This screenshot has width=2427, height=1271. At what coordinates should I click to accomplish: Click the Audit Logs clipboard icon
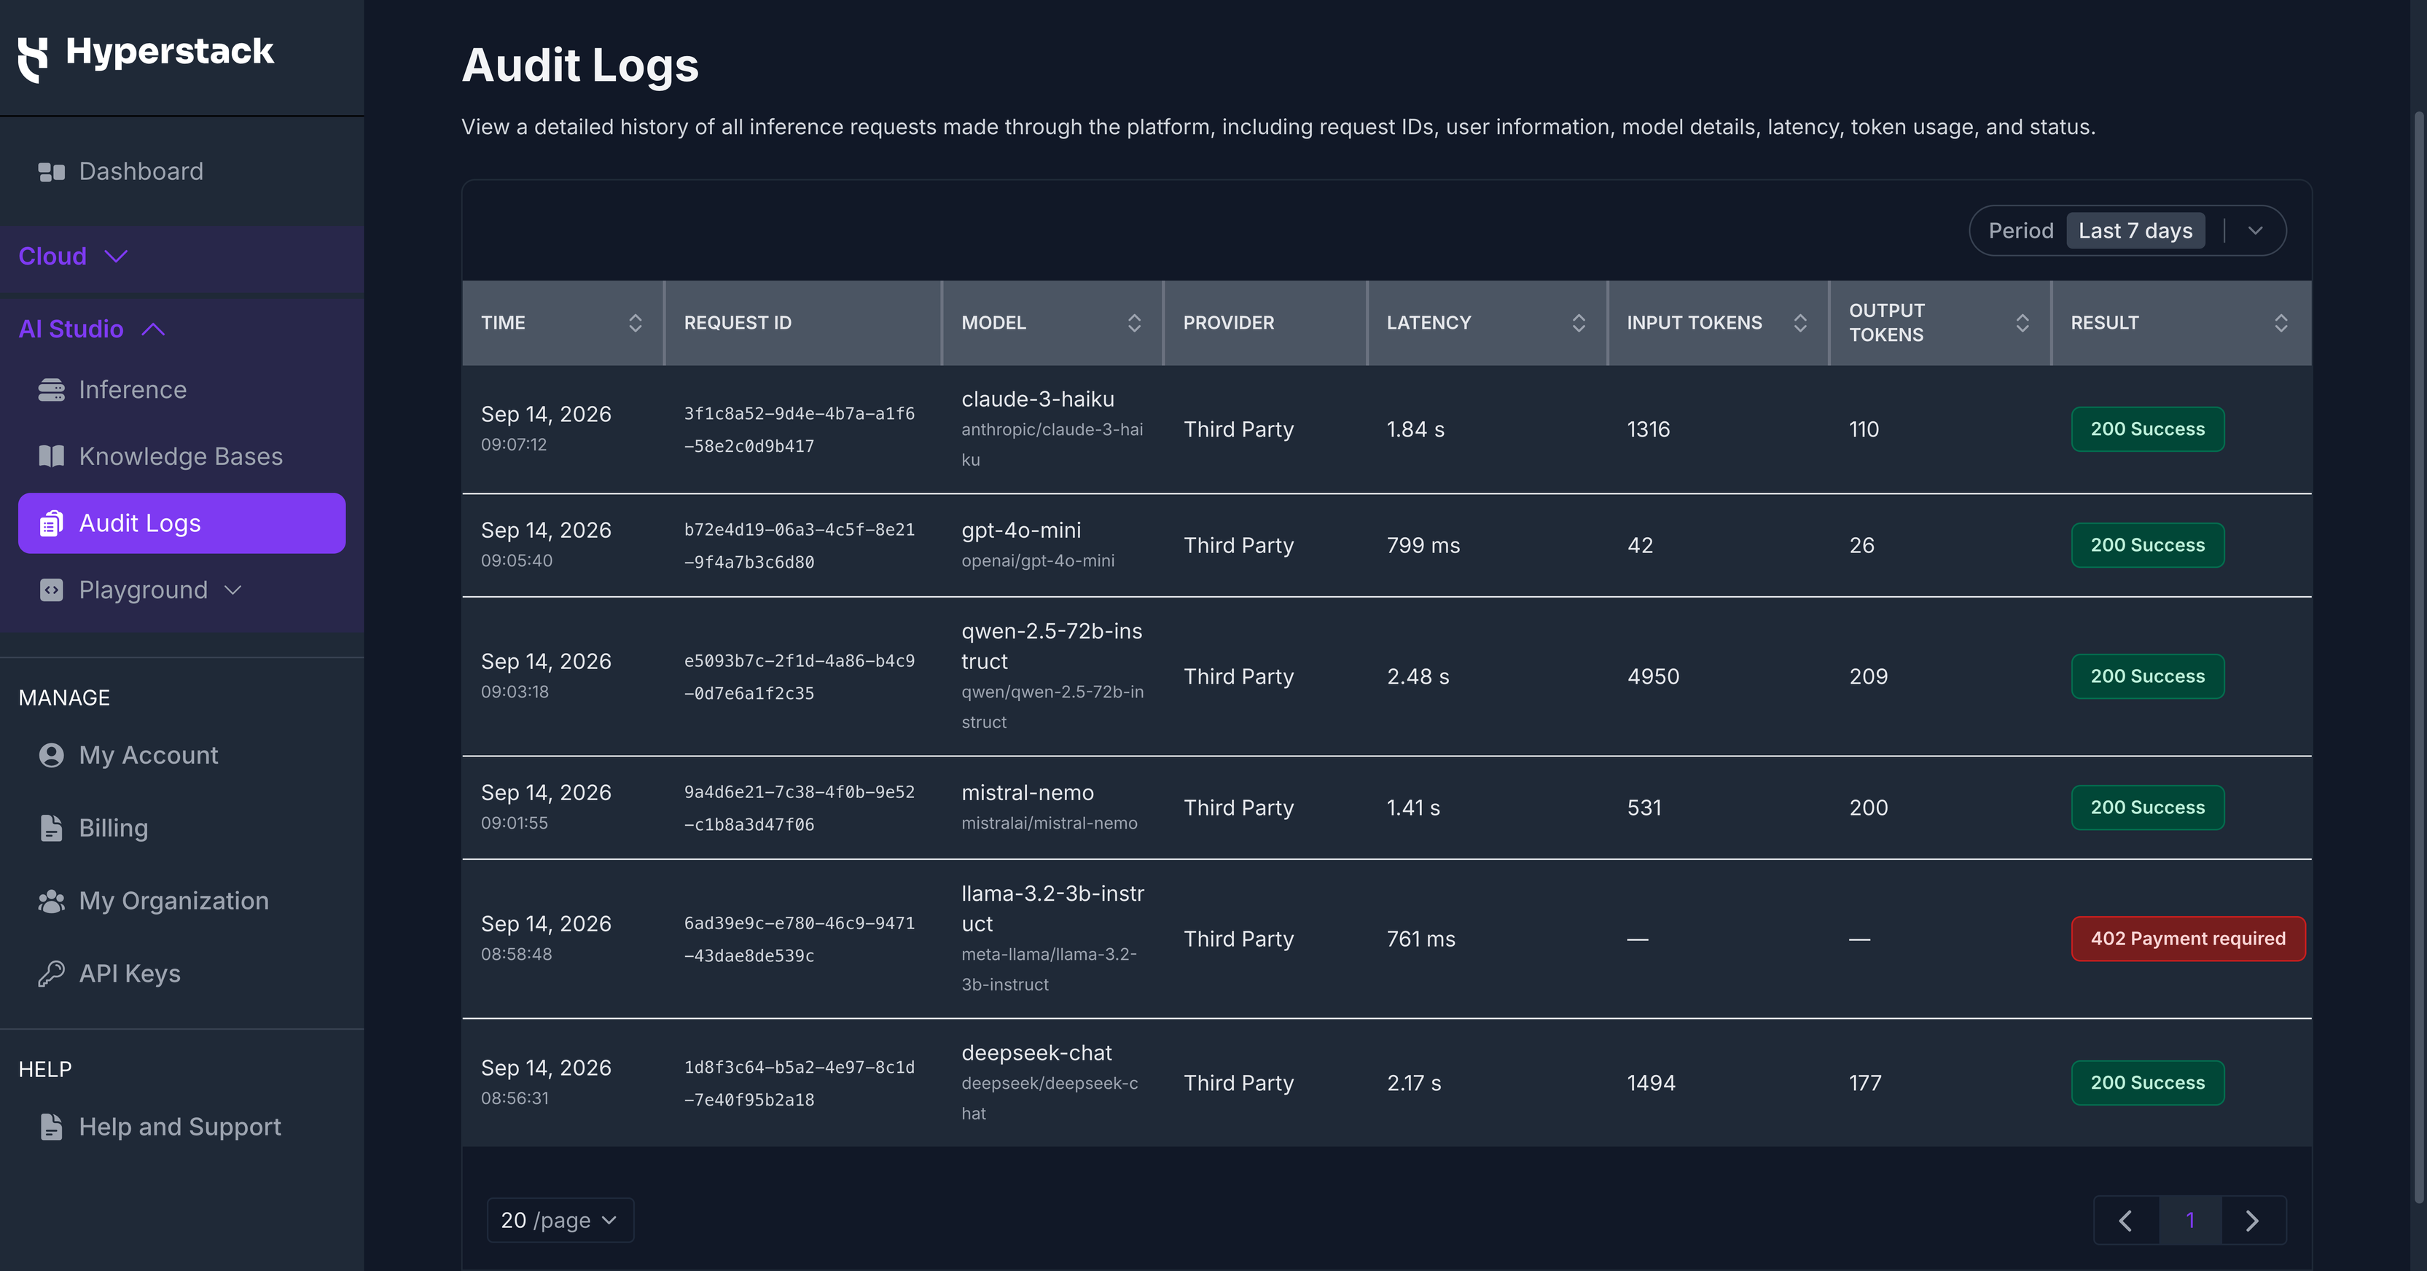coord(51,523)
